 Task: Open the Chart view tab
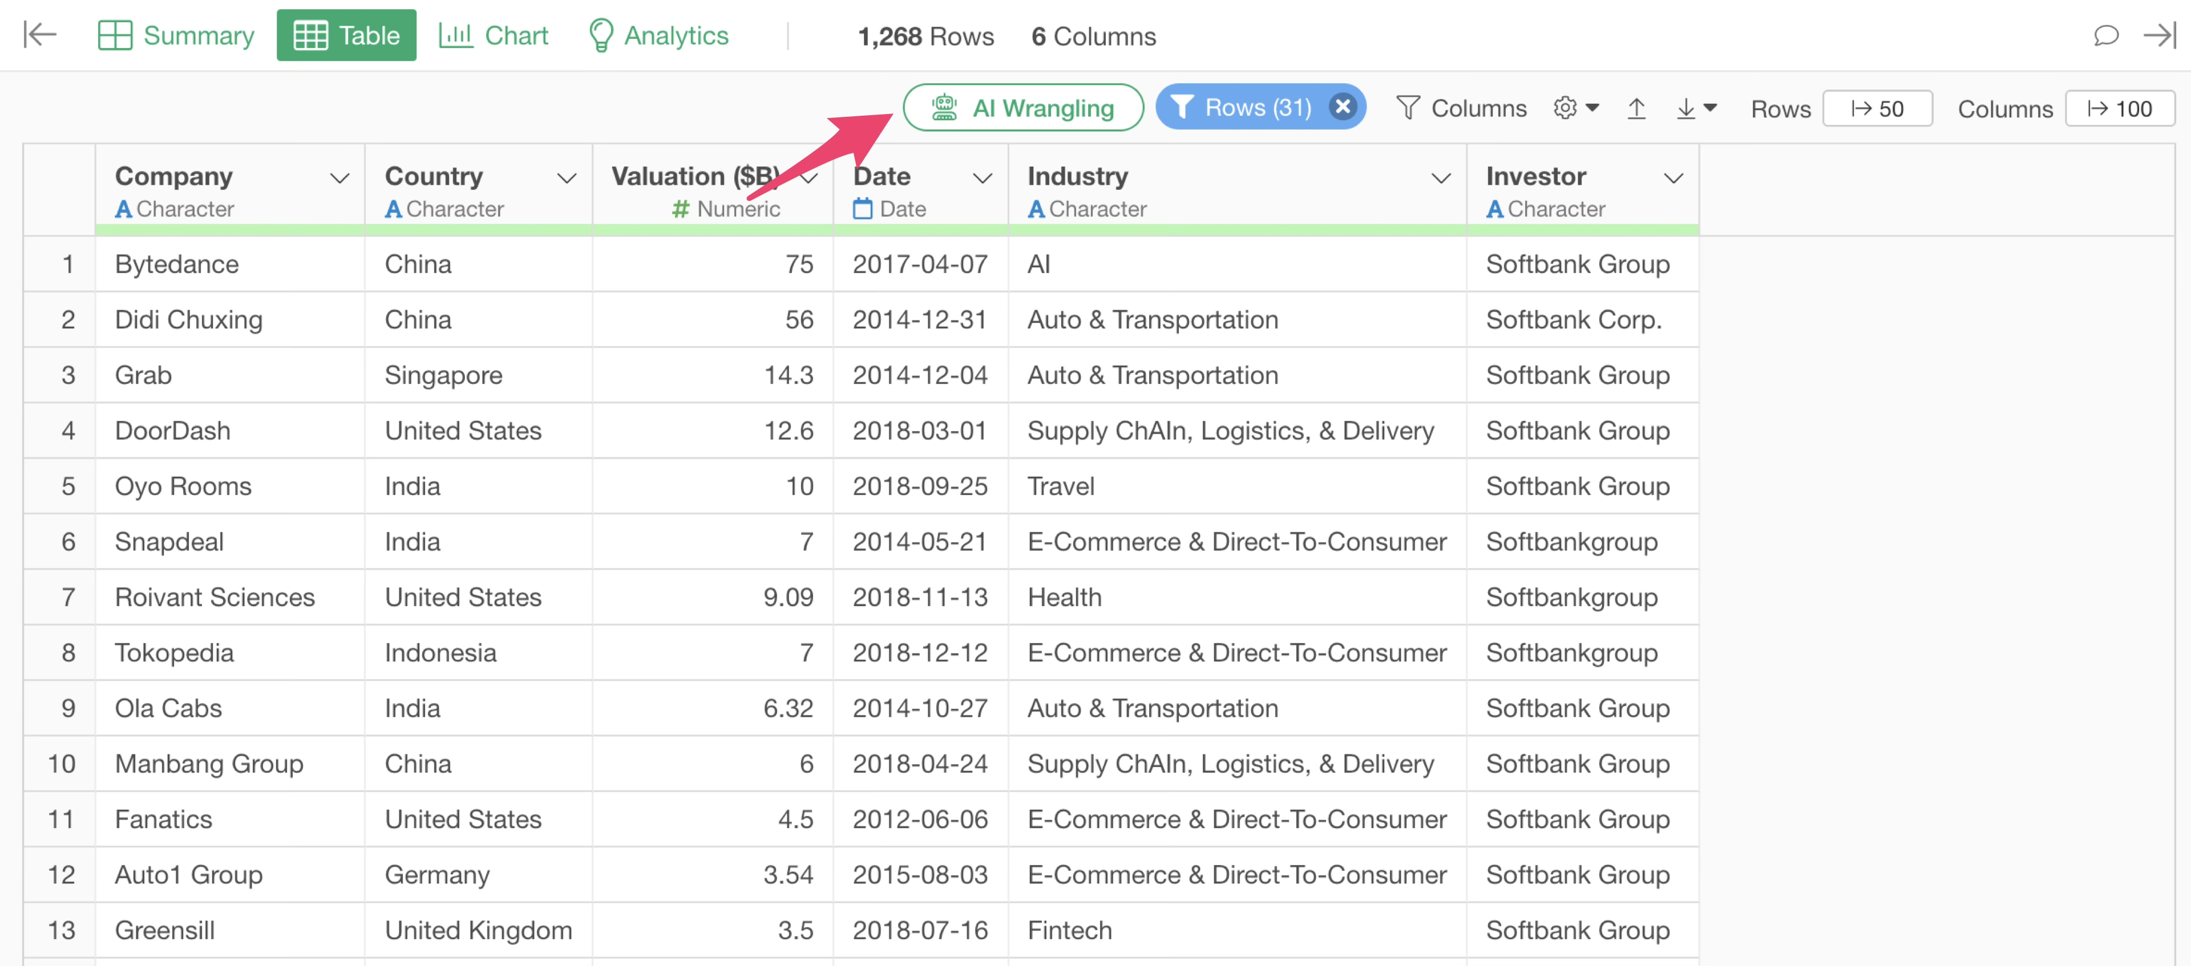pos(494,35)
